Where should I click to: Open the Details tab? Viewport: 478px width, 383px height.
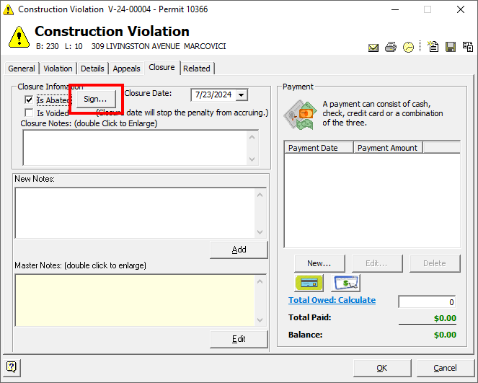coord(92,69)
